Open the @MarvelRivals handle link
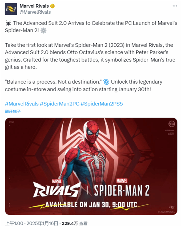Image resolution: width=182 pixels, height=227 pixels. pyautogui.click(x=35, y=12)
